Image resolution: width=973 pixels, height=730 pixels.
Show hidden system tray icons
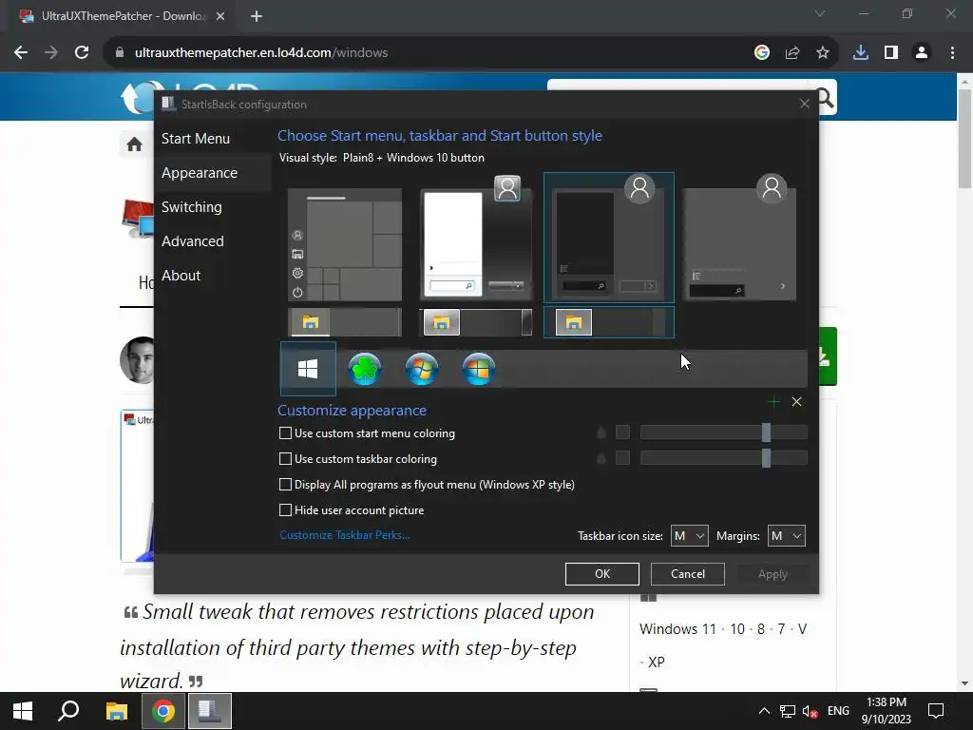765,711
